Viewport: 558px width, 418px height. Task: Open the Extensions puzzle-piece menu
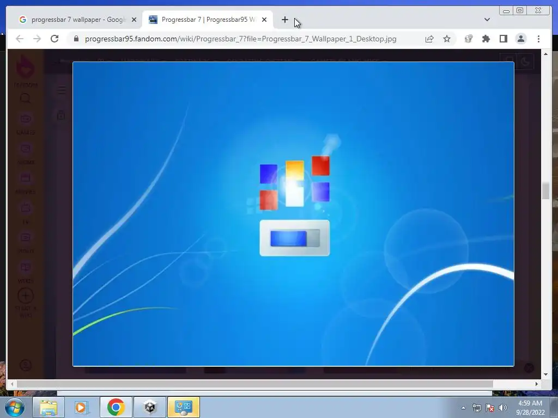tap(486, 39)
